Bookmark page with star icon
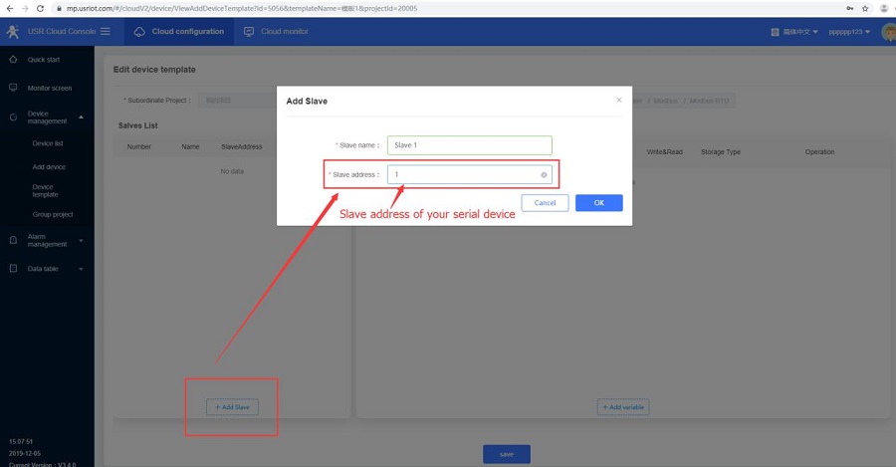 [x=865, y=9]
